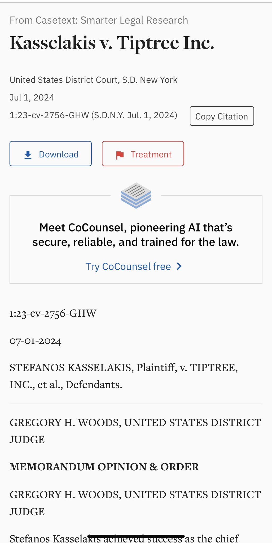The image size is (272, 543).
Task: Click the Jul 1, 2024 date
Action: 32,98
